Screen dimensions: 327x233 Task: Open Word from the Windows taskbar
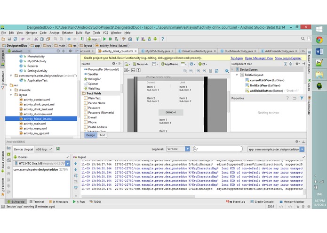tap(319, 51)
